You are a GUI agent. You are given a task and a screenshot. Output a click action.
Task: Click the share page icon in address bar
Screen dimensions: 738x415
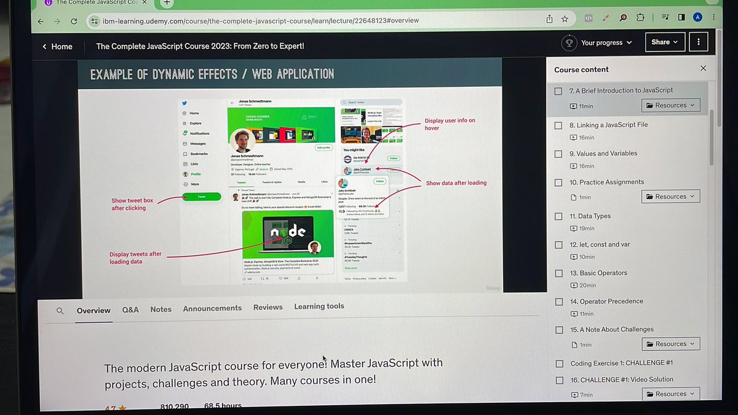coord(549,18)
